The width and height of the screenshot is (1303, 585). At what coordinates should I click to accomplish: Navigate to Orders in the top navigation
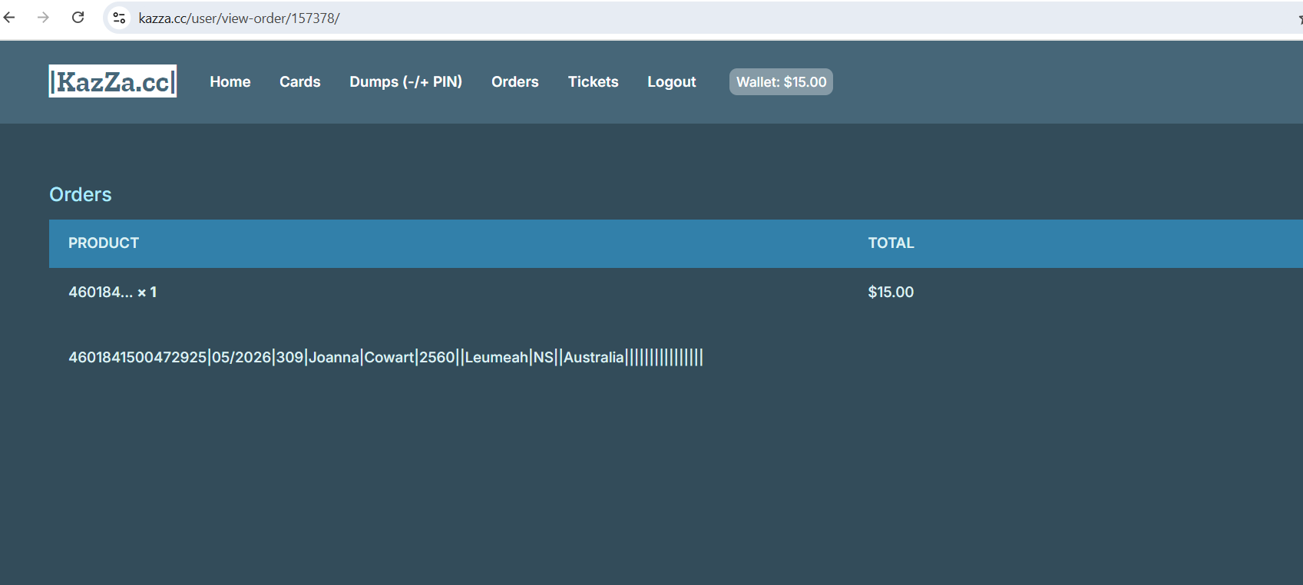tap(514, 82)
